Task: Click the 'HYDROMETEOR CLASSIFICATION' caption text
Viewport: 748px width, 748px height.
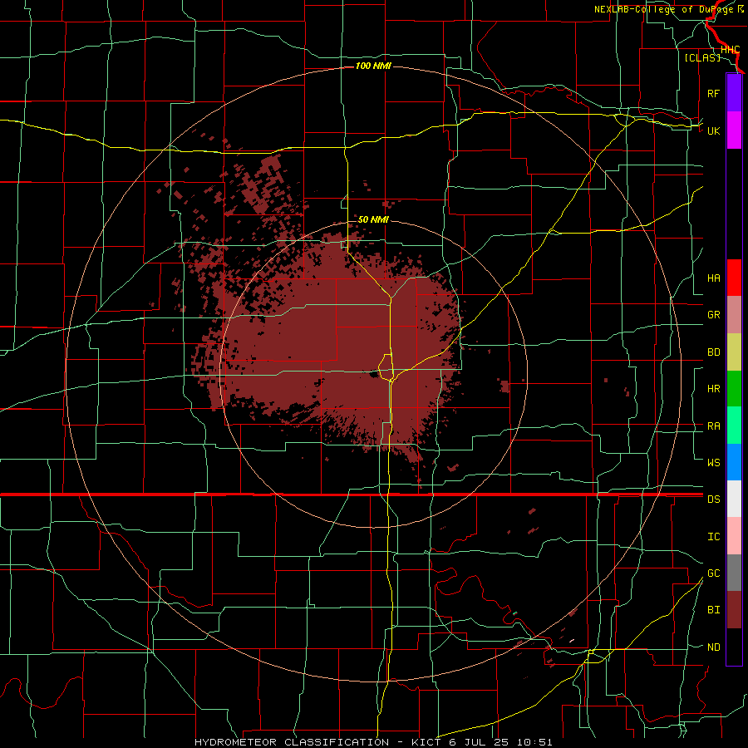Action: 292,742
